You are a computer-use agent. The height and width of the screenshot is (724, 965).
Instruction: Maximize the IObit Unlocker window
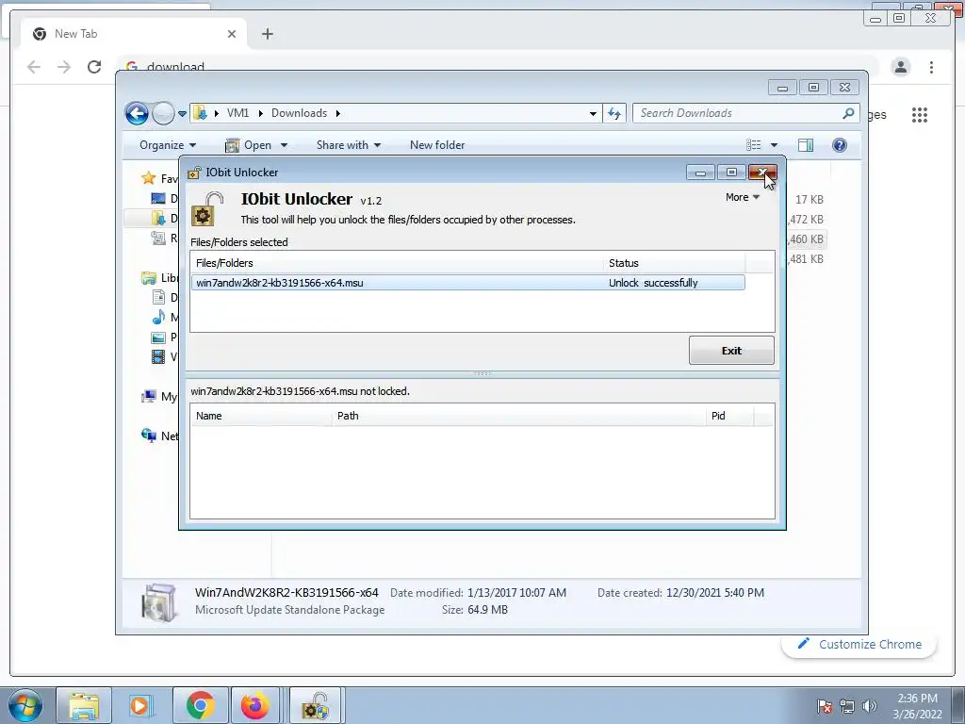coord(731,173)
